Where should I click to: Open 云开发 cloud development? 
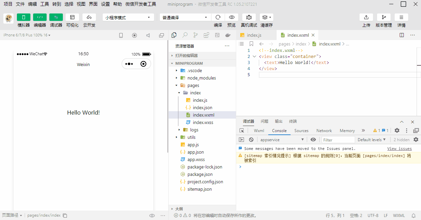(x=89, y=17)
